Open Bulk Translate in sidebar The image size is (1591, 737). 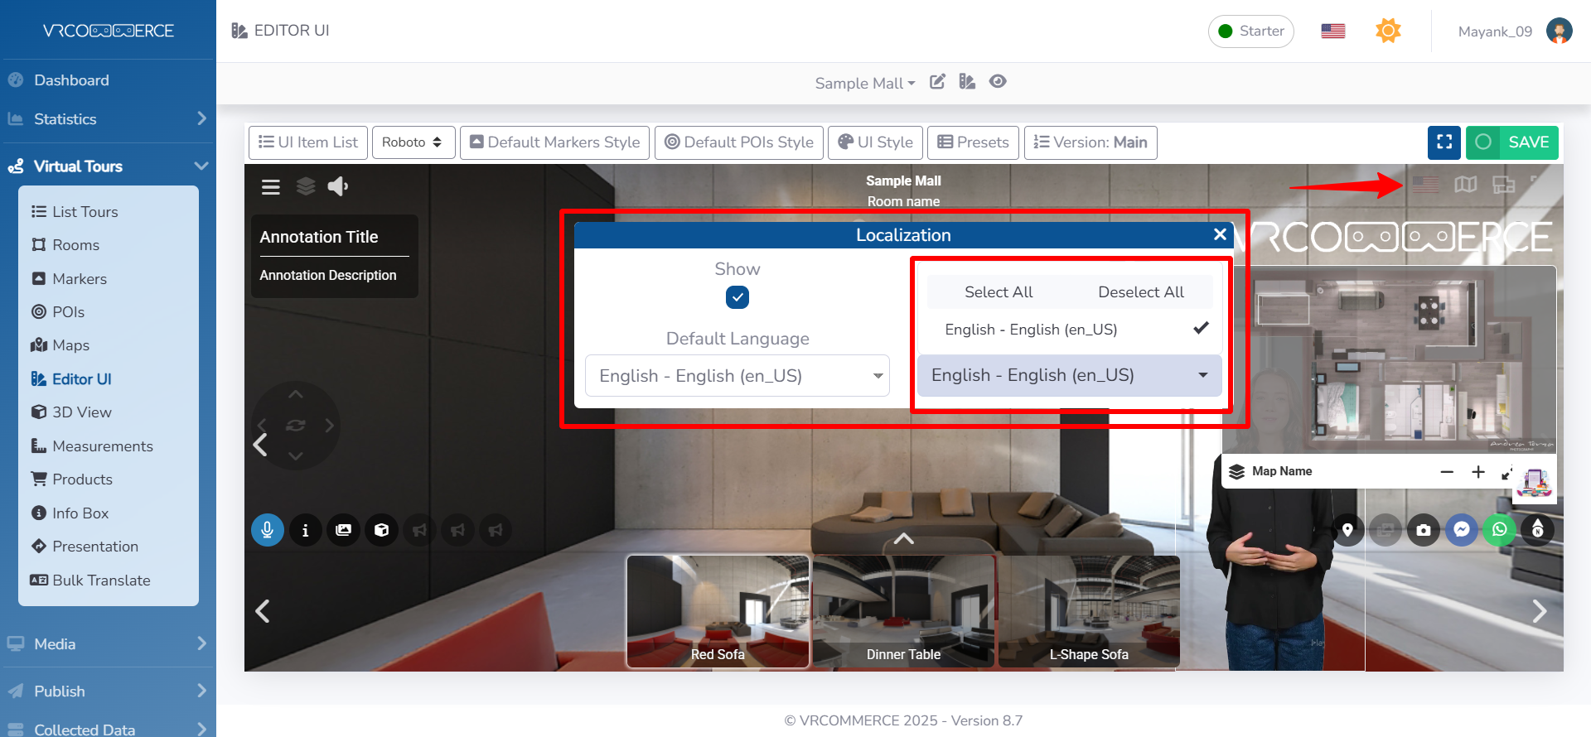[x=101, y=580]
